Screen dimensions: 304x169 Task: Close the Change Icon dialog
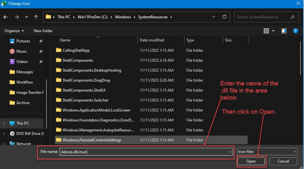298,4
